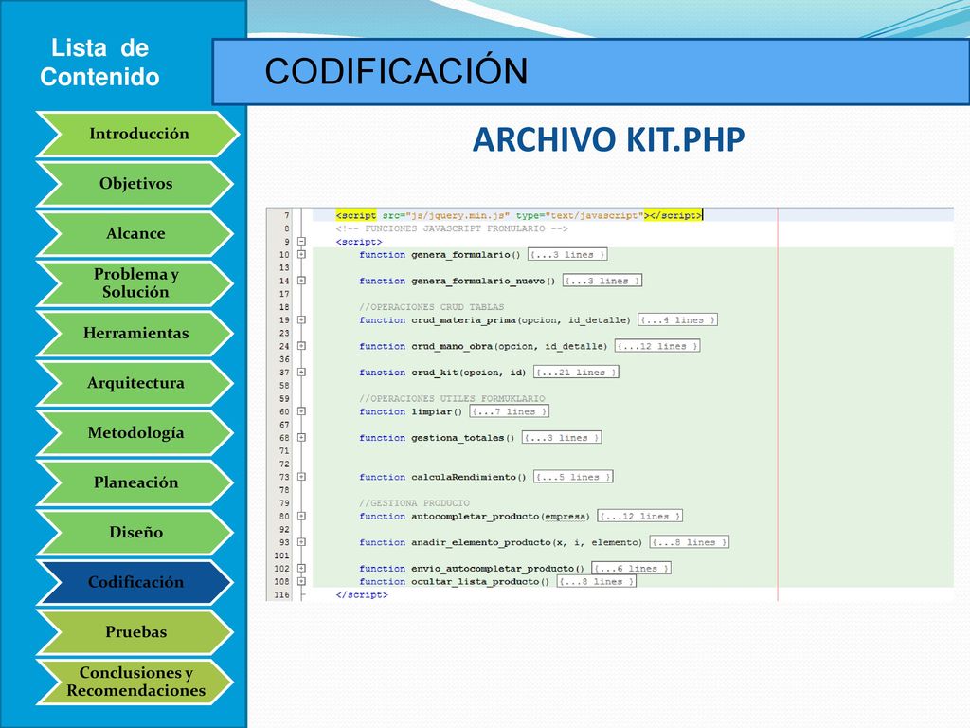Collapse the script block at line 9
The width and height of the screenshot is (970, 728).
point(301,242)
